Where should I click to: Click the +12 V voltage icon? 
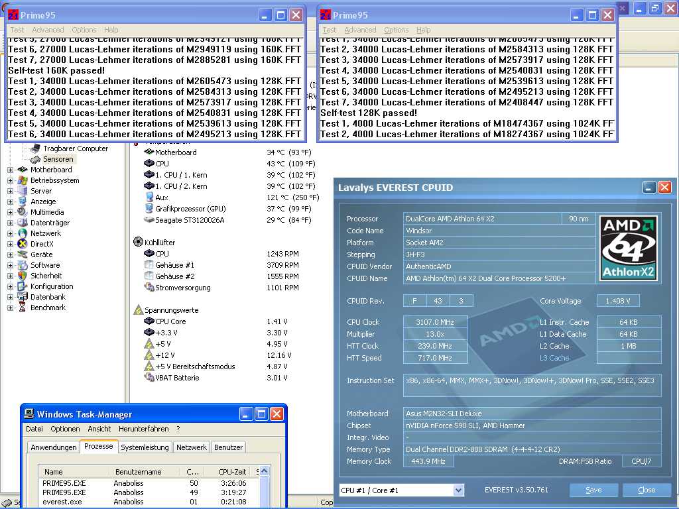[149, 355]
